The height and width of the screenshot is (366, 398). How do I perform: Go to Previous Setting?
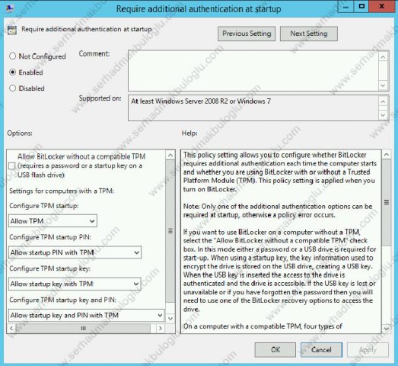(x=247, y=34)
